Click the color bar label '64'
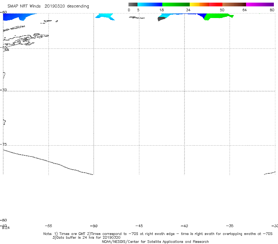 (x=245, y=10)
